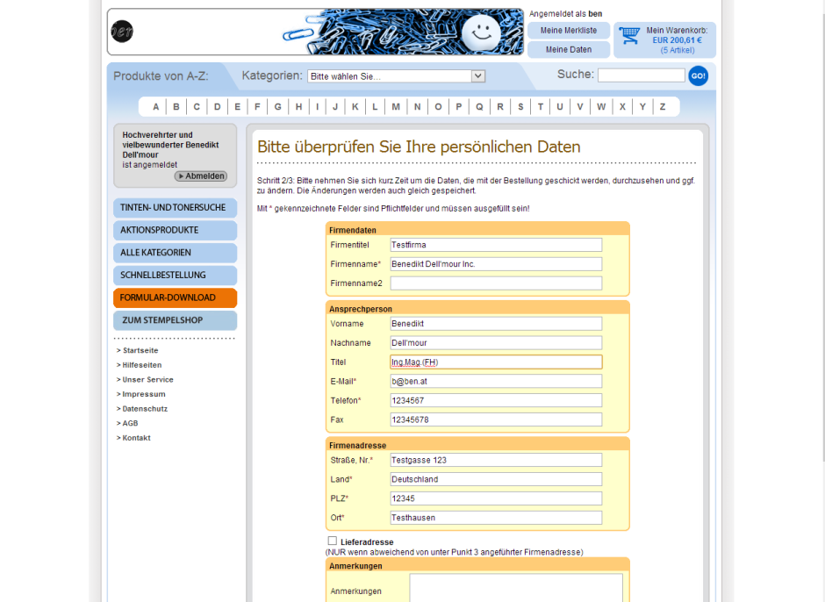Select letter D in product index
The height and width of the screenshot is (602, 825).
pos(218,107)
